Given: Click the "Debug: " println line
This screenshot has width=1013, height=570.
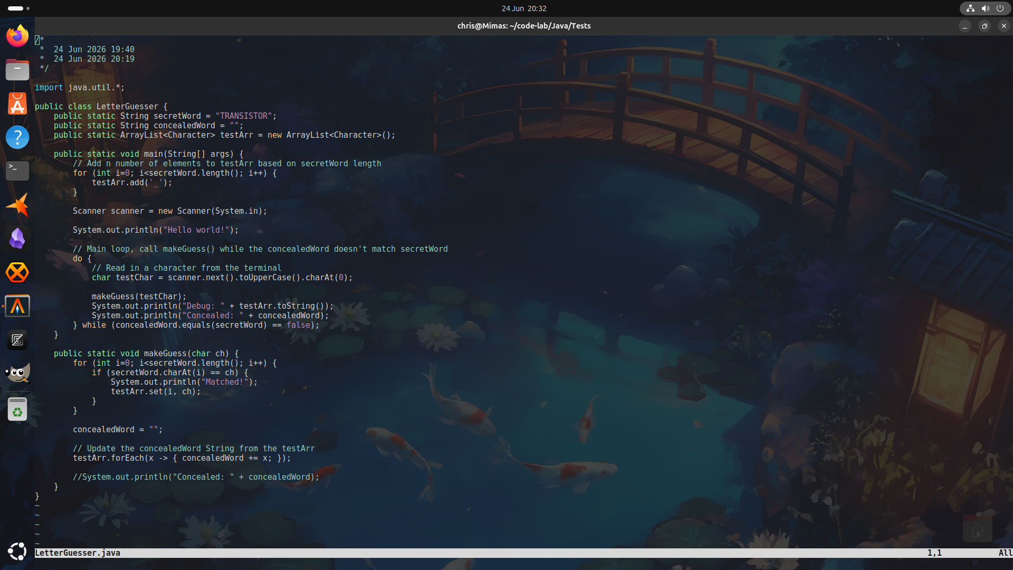Looking at the screenshot, I should click(213, 306).
